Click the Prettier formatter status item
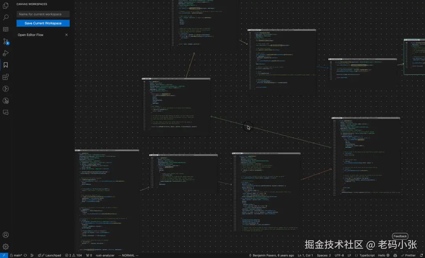Screen dimensions: 425x258 [408, 255]
